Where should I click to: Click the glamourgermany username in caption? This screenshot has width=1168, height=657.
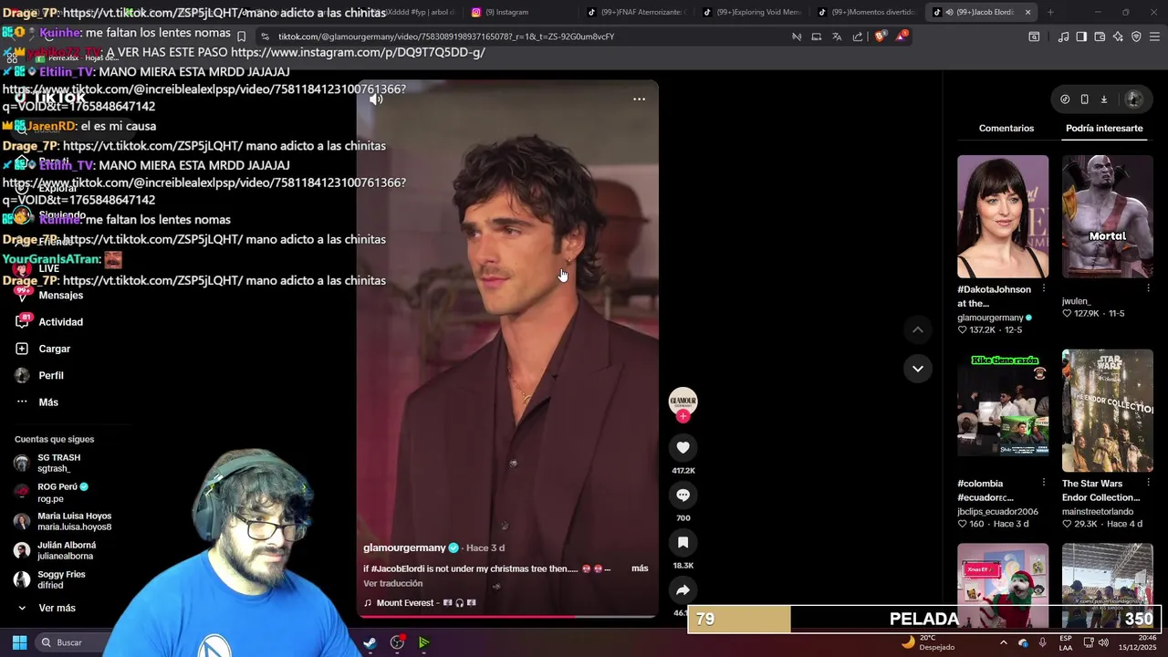tap(404, 548)
